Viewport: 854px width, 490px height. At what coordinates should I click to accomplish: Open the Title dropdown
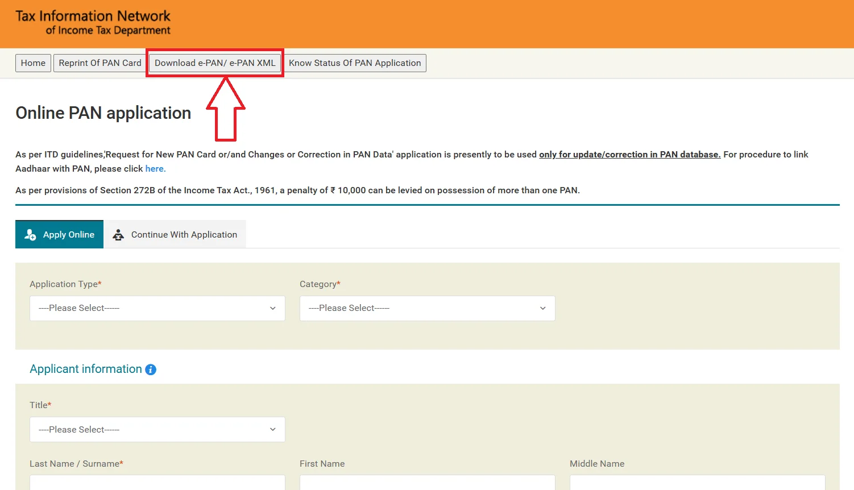(x=157, y=430)
